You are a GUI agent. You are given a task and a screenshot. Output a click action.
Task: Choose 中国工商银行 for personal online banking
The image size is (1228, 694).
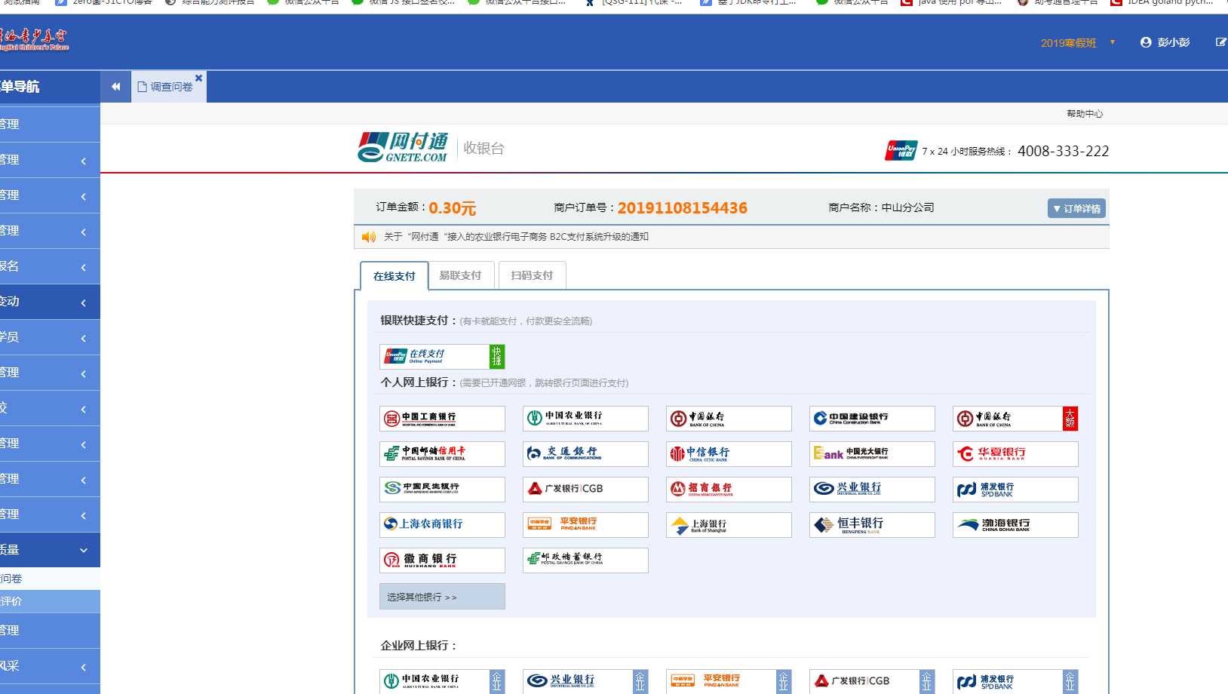click(442, 419)
